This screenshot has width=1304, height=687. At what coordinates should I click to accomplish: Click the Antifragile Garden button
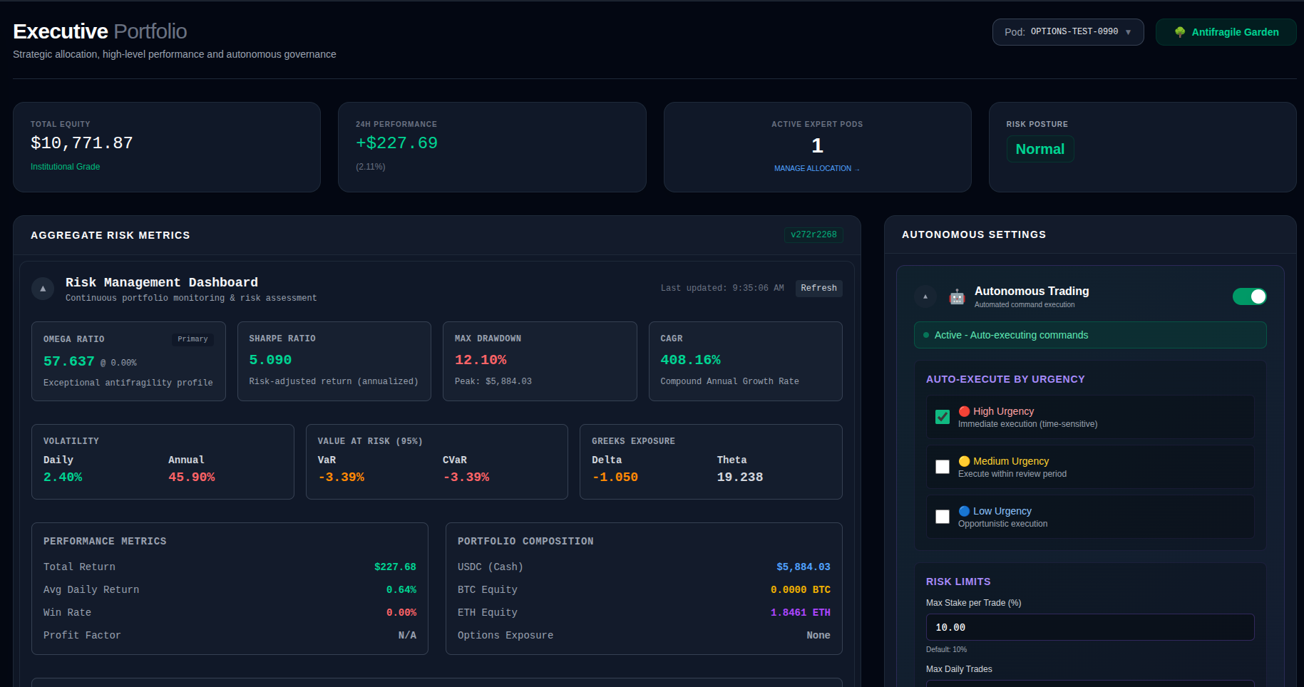coord(1226,32)
